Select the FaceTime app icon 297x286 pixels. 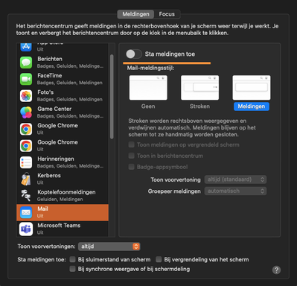coord(26,79)
